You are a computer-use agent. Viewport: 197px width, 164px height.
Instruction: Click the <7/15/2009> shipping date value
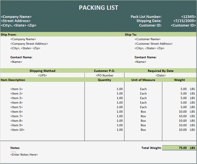[x=185, y=21]
